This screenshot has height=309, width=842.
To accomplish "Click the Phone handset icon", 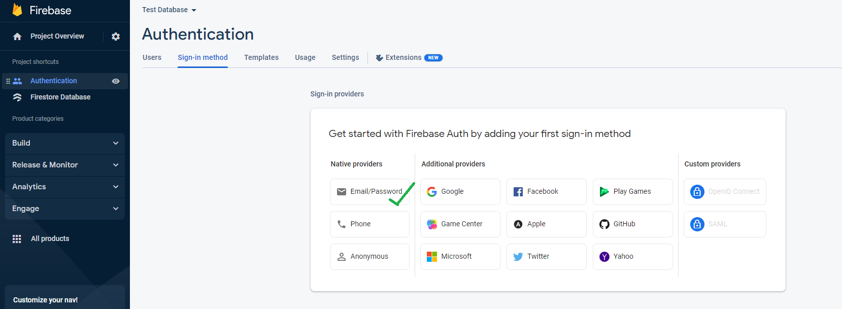I will coord(342,224).
